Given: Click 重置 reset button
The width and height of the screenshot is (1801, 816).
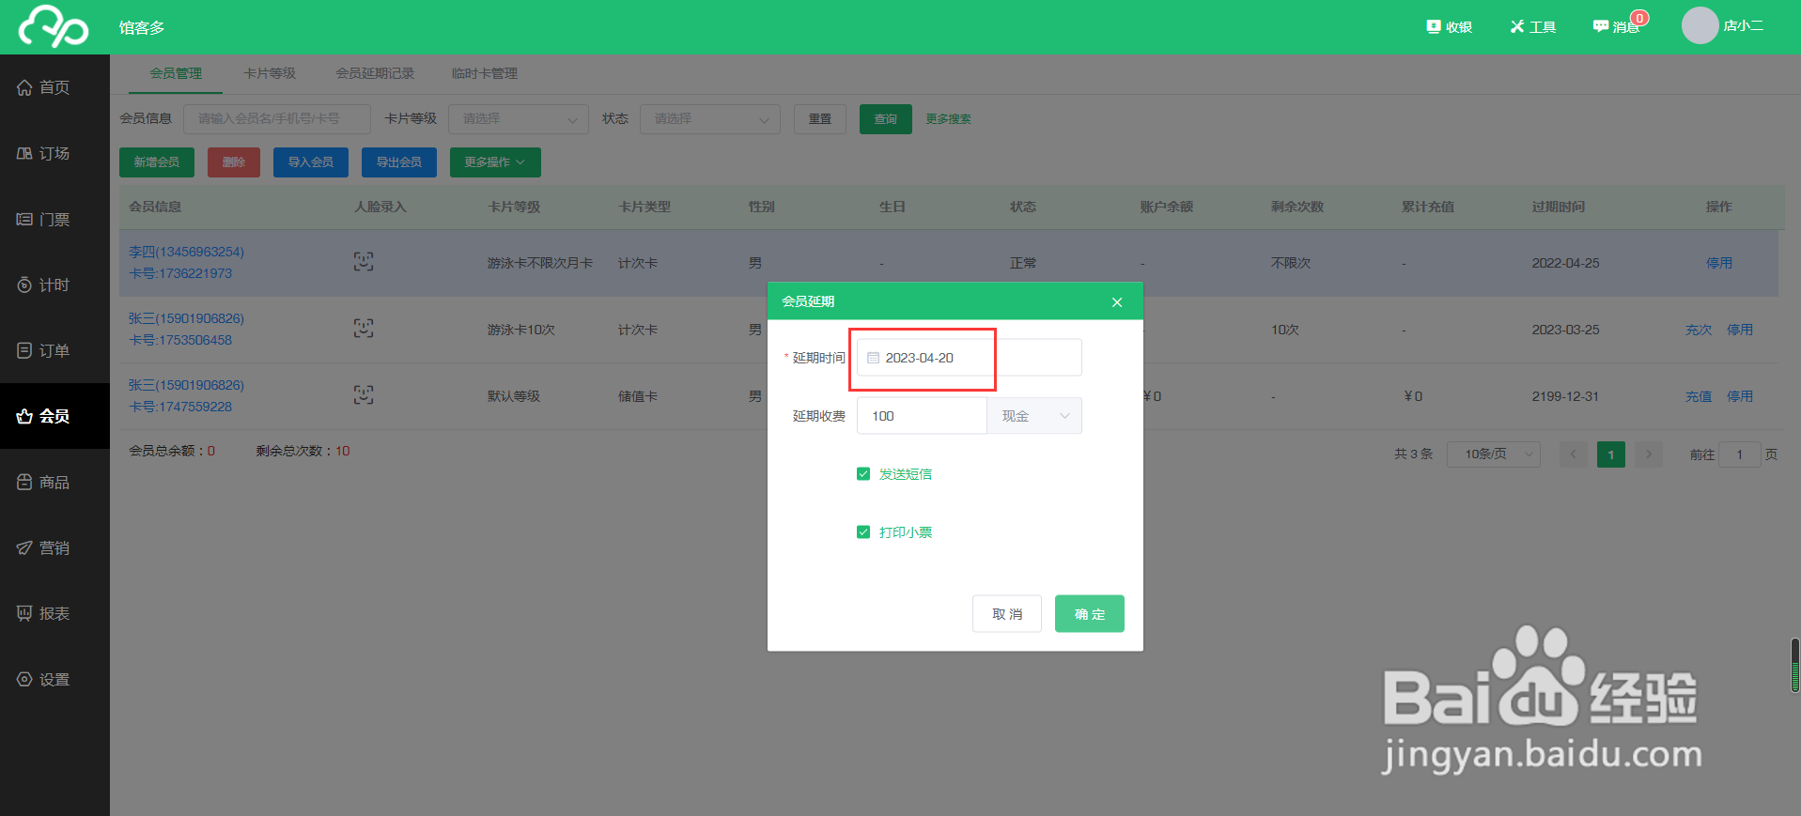Looking at the screenshot, I should pos(820,119).
